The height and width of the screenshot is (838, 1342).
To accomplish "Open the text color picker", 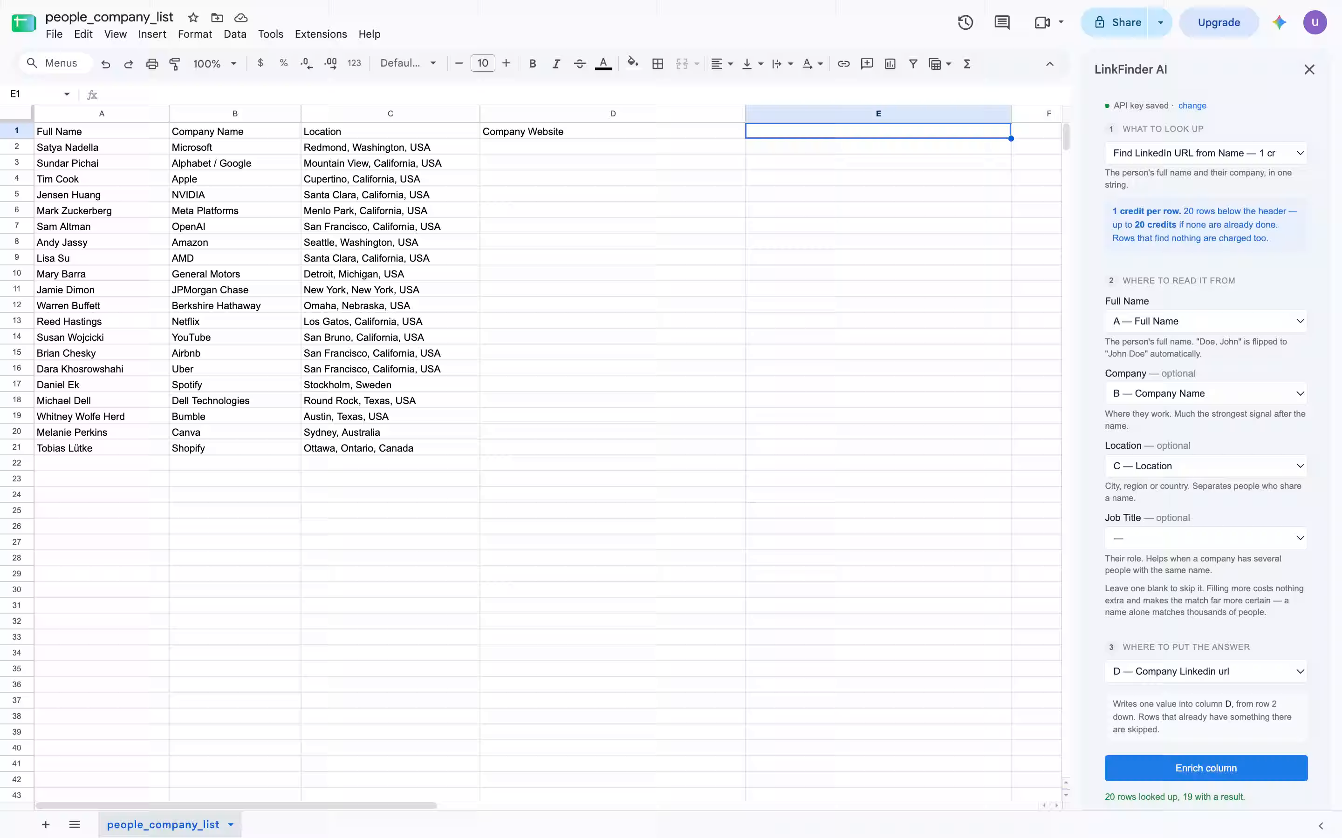I will click(x=603, y=64).
